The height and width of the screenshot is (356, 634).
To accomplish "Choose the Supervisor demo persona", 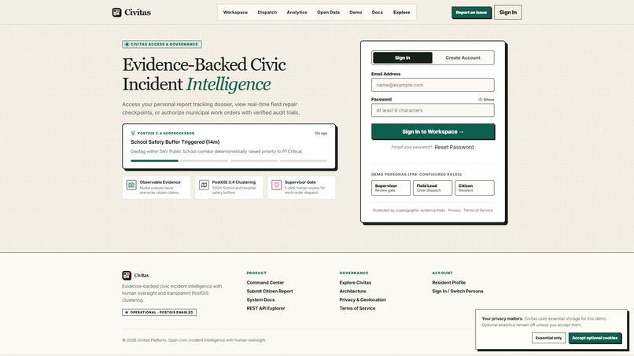I will pyautogui.click(x=391, y=188).
